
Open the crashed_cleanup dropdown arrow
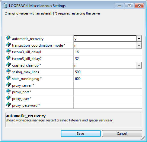[x=139, y=65]
